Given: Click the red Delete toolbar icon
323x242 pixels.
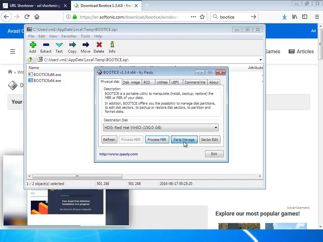Looking at the screenshot, I should [99, 47].
